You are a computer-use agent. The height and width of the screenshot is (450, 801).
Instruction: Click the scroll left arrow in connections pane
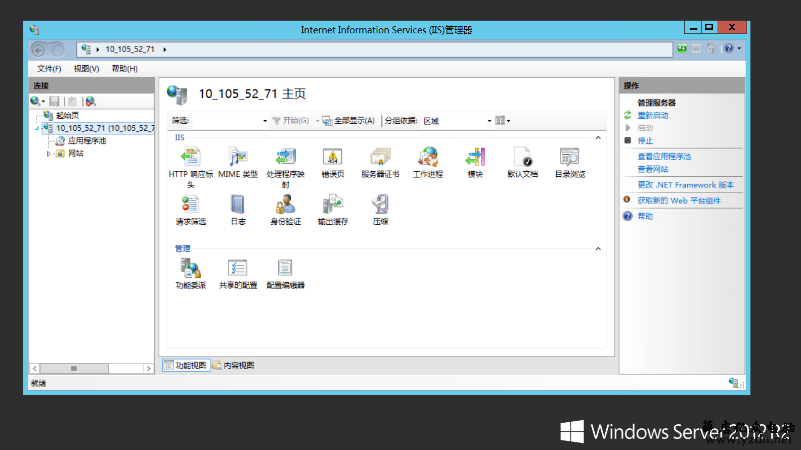coord(35,369)
